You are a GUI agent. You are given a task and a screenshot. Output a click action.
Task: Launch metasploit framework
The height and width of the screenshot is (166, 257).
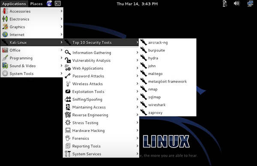167,81
